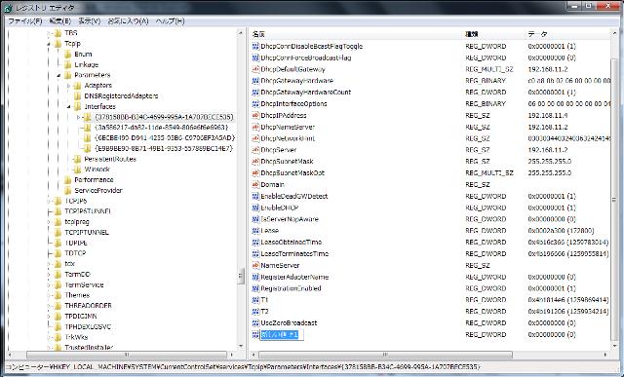Expand the {37815BBB-B34C...} interface key

tap(78, 117)
